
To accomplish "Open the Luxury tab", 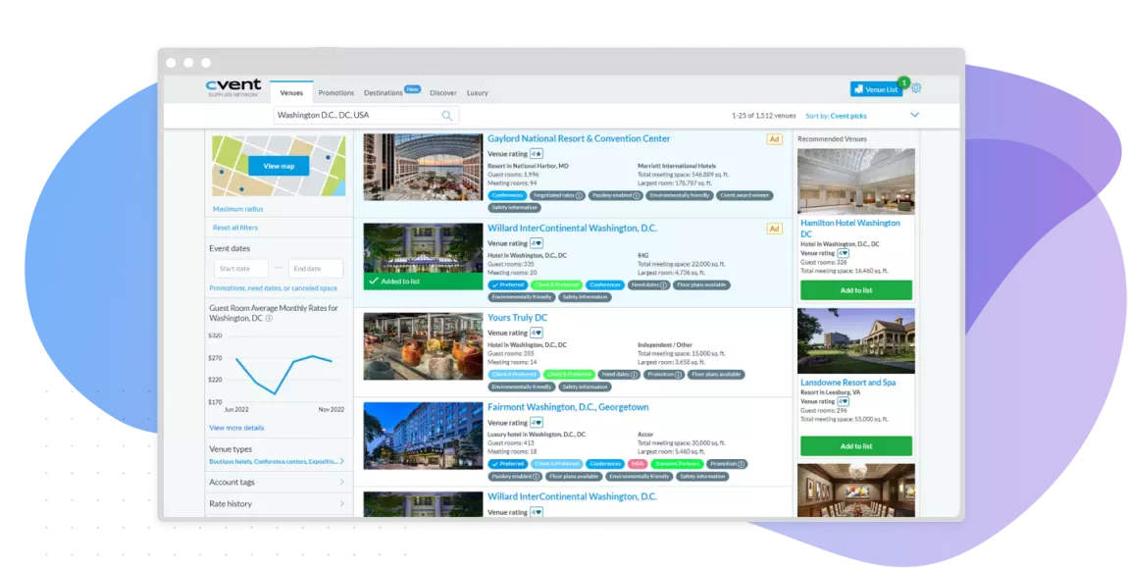I will tap(477, 93).
